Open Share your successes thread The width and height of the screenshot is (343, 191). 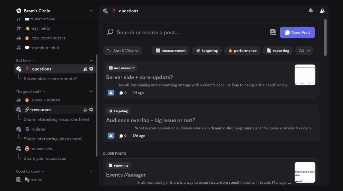tap(45, 158)
